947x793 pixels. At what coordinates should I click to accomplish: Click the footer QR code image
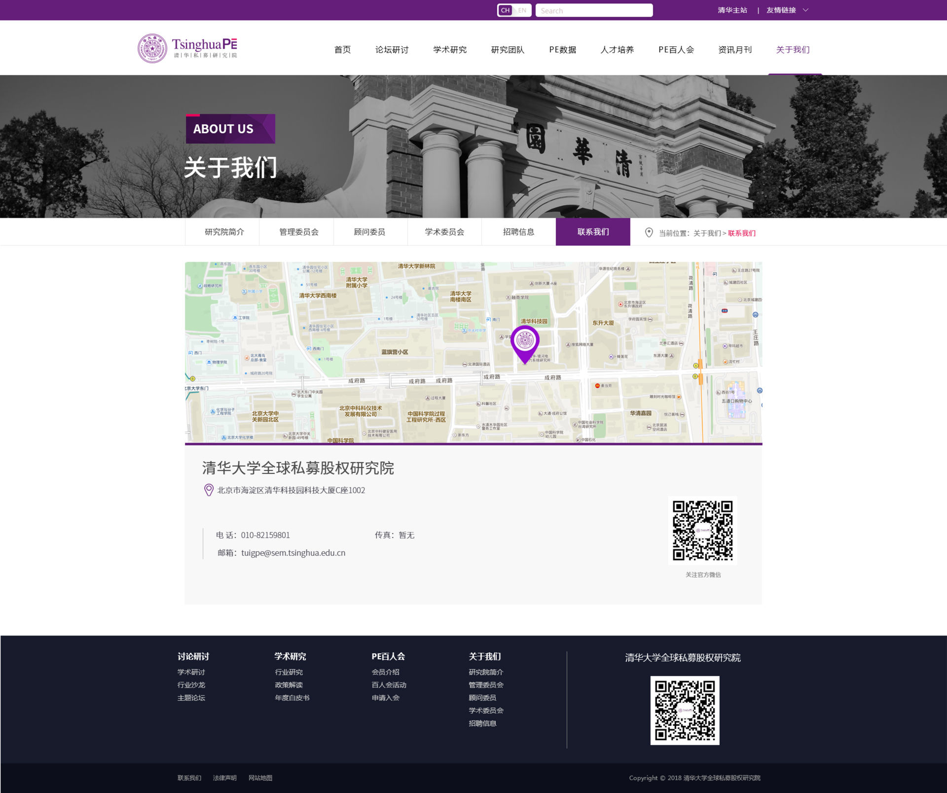[x=685, y=710]
